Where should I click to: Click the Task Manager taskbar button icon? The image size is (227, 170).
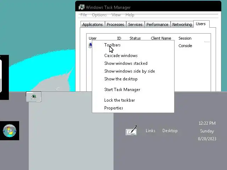tap(34, 97)
